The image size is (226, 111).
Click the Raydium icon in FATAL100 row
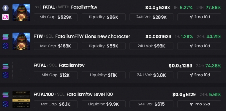pos(5,104)
